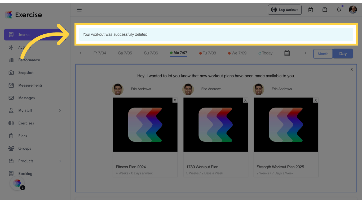Select the Exercises dumbbell icon
The image size is (362, 203).
click(x=11, y=123)
